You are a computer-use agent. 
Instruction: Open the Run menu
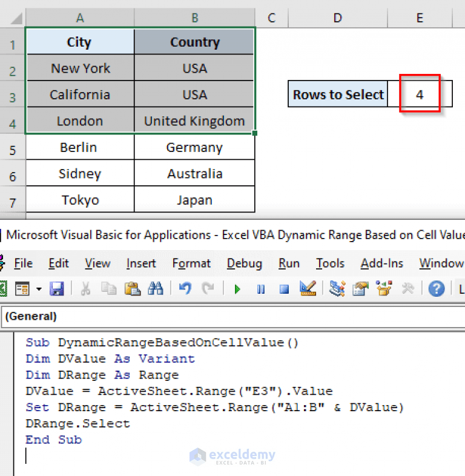click(289, 263)
